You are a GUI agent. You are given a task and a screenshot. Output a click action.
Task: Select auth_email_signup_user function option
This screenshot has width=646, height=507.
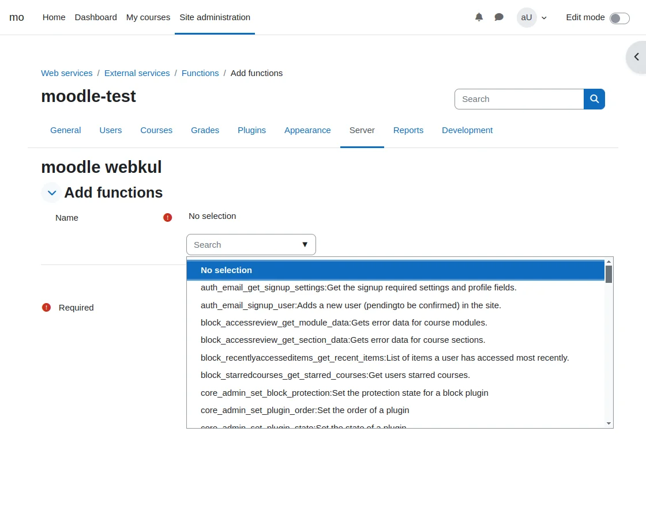click(x=351, y=305)
